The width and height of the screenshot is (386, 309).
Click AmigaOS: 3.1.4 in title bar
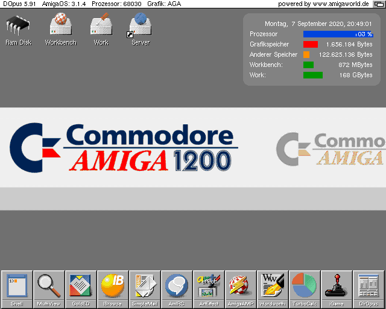[x=64, y=4]
